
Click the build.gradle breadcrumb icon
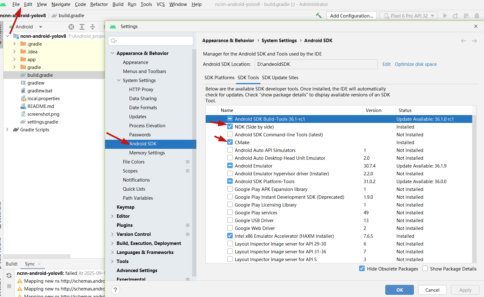pyautogui.click(x=54, y=16)
